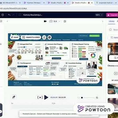Viewport: 118px width, 118px height.
Task: Click the SWAP button on canvas
Action: click(x=15, y=37)
